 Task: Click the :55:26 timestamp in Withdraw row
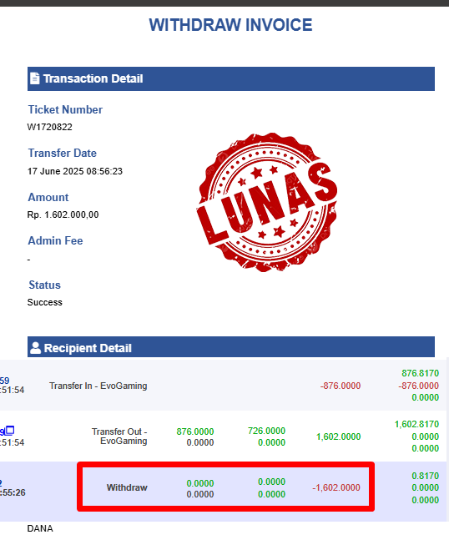point(13,492)
